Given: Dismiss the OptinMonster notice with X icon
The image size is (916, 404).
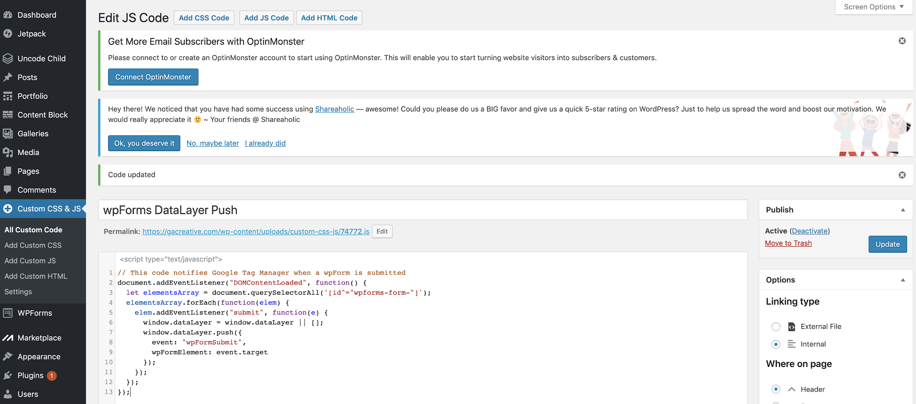Looking at the screenshot, I should [902, 41].
